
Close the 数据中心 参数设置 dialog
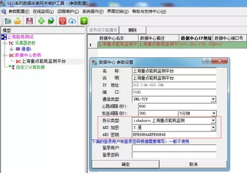220,61
